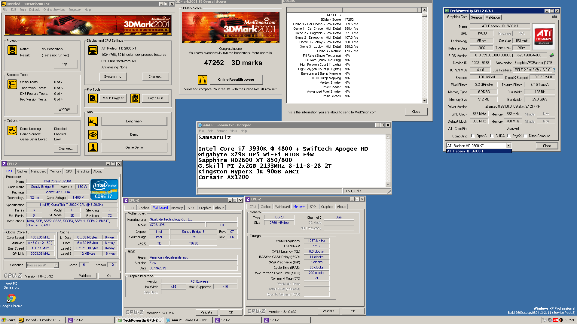Image resolution: width=577 pixels, height=324 pixels.
Task: Close the GPU-Z window with the Close button
Action: point(547,146)
